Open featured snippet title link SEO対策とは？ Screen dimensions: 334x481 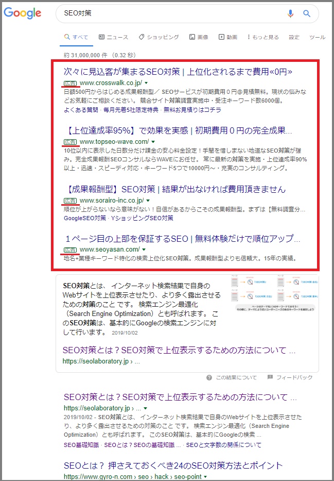point(179,350)
